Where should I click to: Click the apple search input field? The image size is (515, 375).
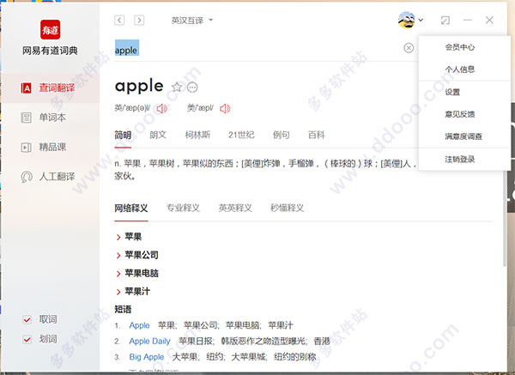pyautogui.click(x=257, y=48)
